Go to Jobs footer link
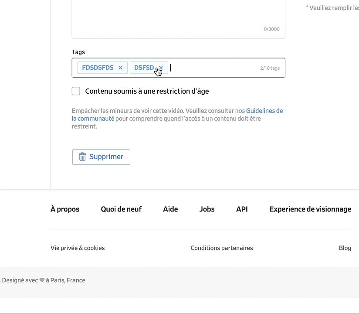This screenshot has height=314, width=359. pos(207,209)
